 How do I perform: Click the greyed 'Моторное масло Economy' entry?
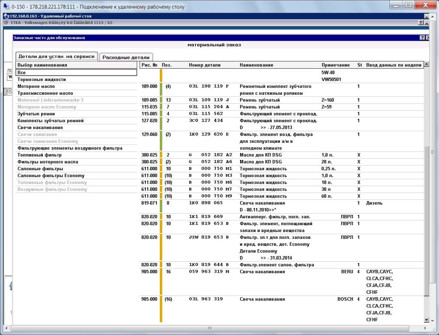[76, 107]
